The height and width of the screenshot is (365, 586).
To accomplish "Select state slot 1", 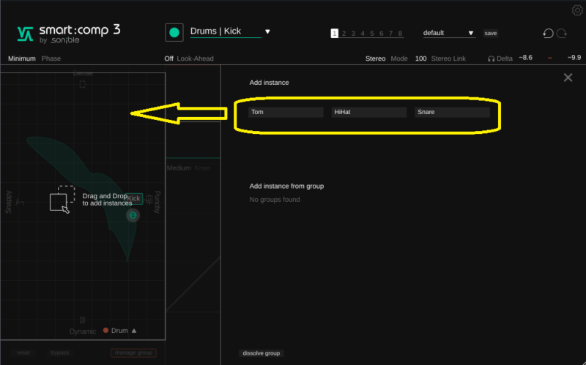I will [334, 33].
